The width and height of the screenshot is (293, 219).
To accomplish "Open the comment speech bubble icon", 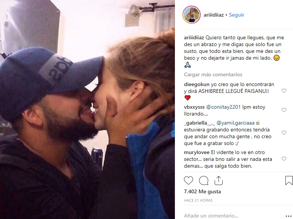I will 204,180.
